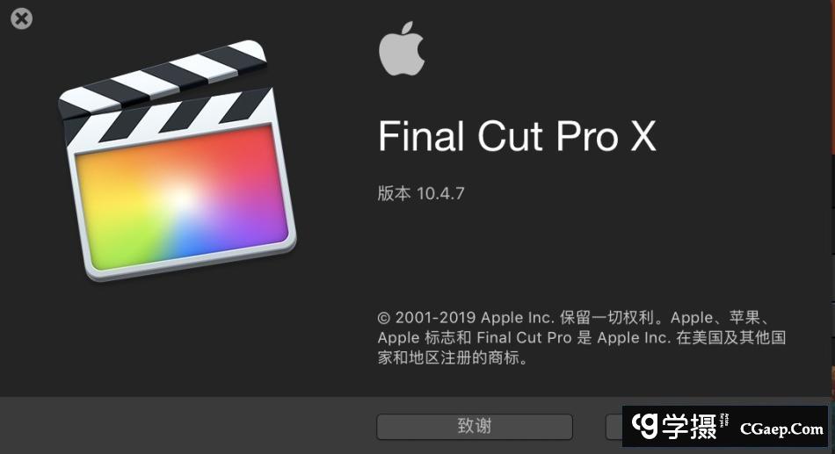Image resolution: width=835 pixels, height=454 pixels.
Task: Click the partially hidden button beside 致谢
Action: click(614, 427)
